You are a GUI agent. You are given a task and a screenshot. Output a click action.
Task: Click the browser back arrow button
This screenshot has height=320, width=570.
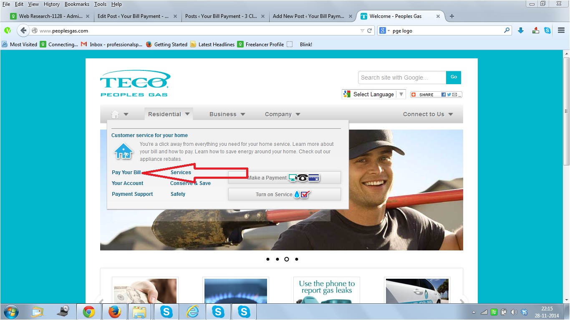point(23,30)
